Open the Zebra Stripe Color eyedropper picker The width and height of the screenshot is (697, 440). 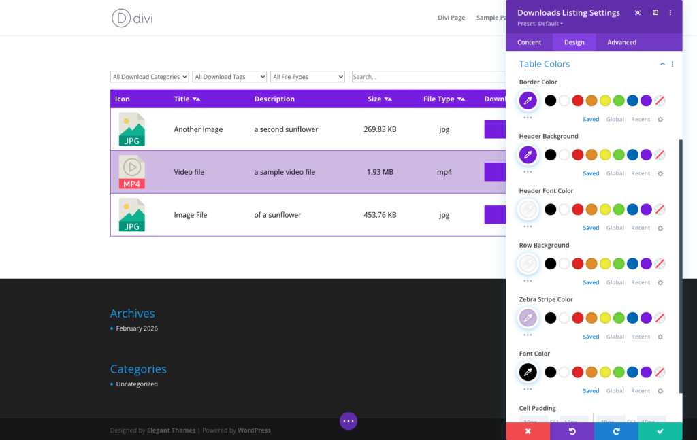click(x=528, y=318)
